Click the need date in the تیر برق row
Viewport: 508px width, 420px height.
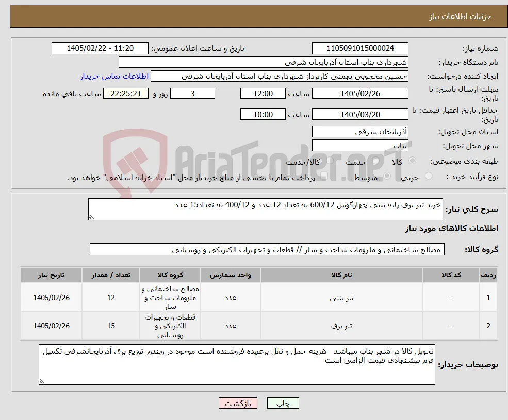click(x=51, y=326)
